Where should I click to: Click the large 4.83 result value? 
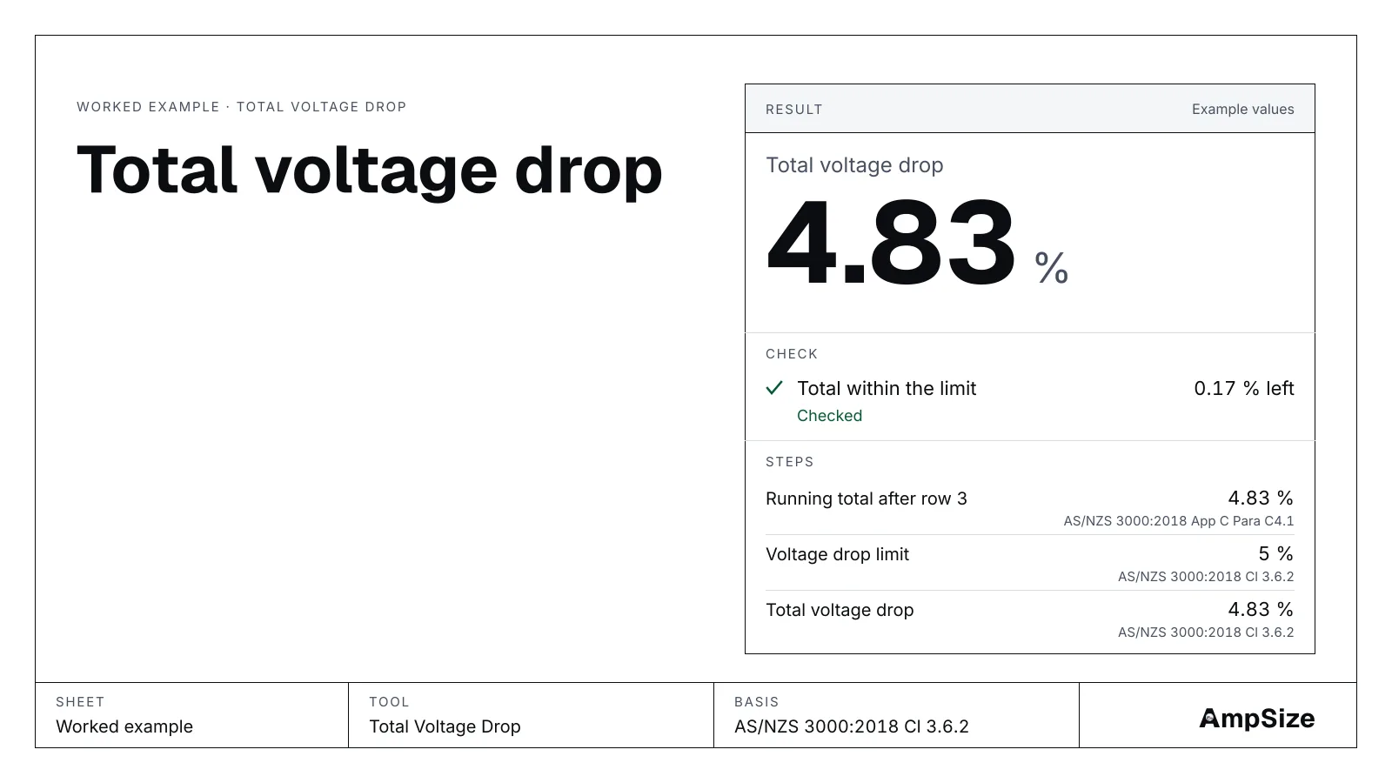[x=891, y=244]
